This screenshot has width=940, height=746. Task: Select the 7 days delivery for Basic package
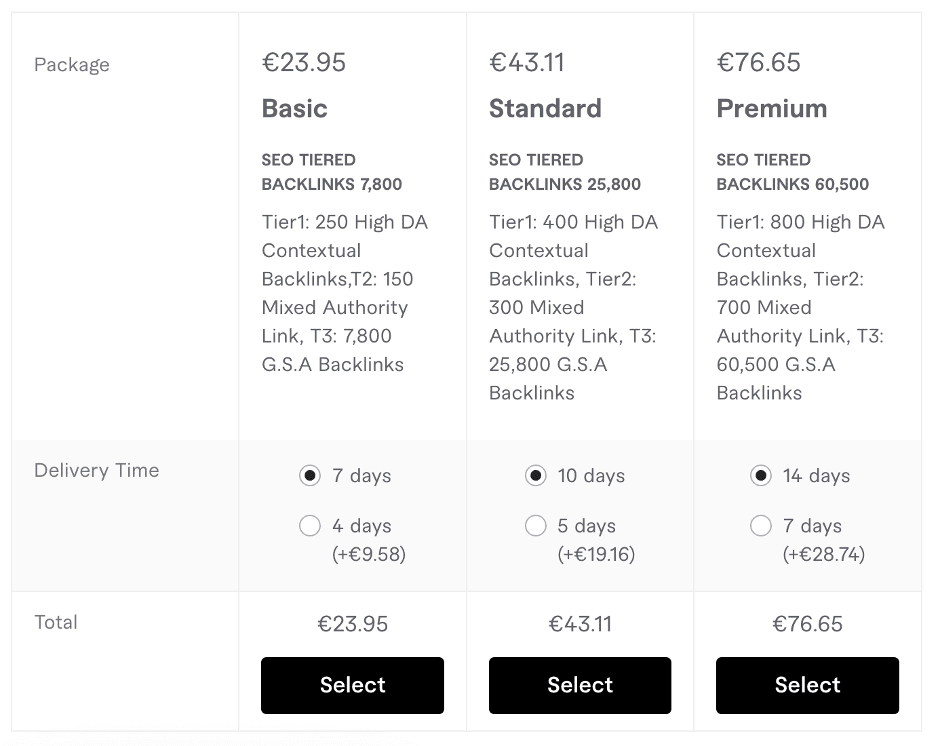(310, 475)
